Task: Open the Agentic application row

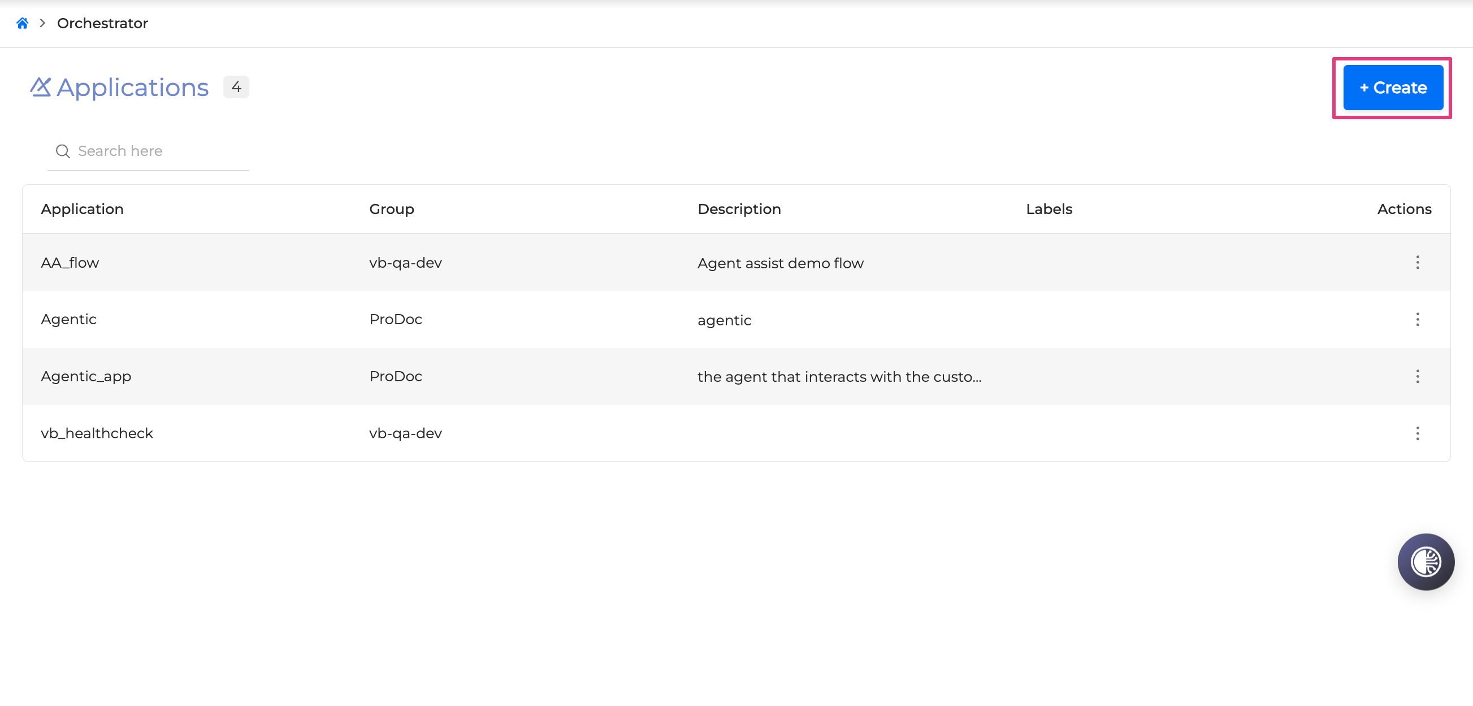Action: click(x=68, y=319)
